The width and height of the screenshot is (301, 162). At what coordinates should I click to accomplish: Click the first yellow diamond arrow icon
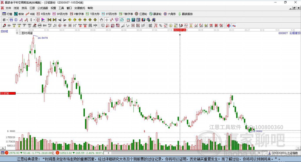pyautogui.click(x=70, y=20)
